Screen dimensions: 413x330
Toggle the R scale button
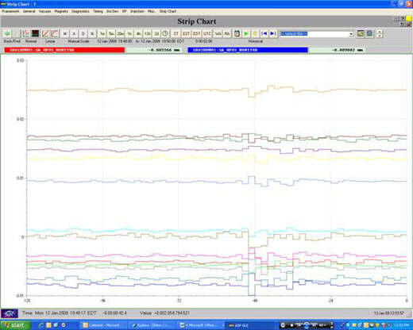[x=92, y=33]
